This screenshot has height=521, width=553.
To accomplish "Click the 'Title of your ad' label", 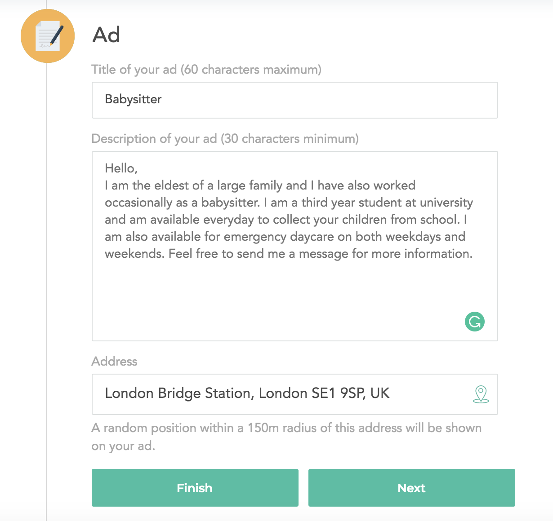I will click(206, 70).
